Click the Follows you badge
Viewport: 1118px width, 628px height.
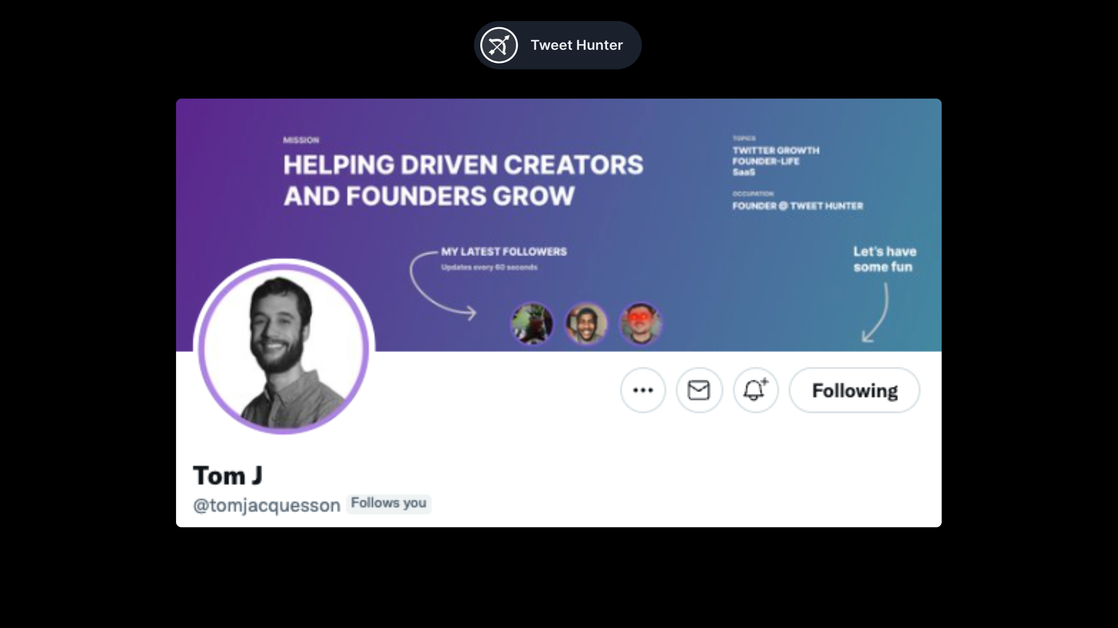tap(389, 503)
